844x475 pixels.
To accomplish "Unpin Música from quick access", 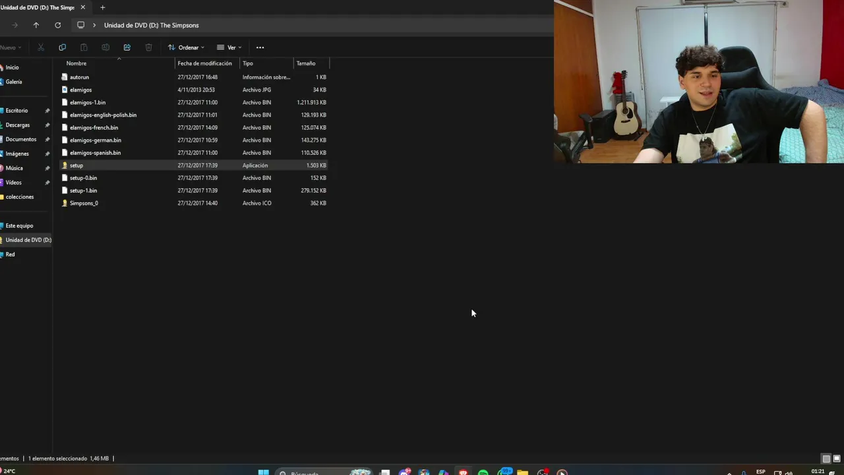I will click(47, 168).
